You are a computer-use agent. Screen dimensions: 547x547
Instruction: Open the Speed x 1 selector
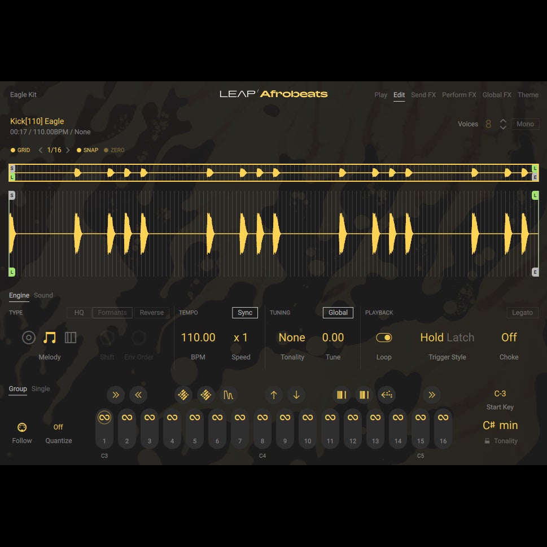tap(240, 338)
